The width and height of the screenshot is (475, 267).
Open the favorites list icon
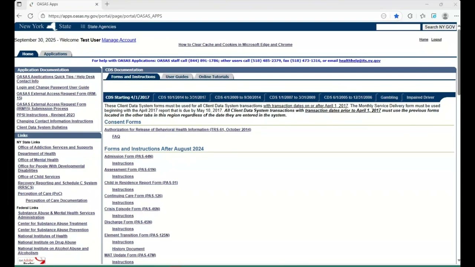[423, 16]
